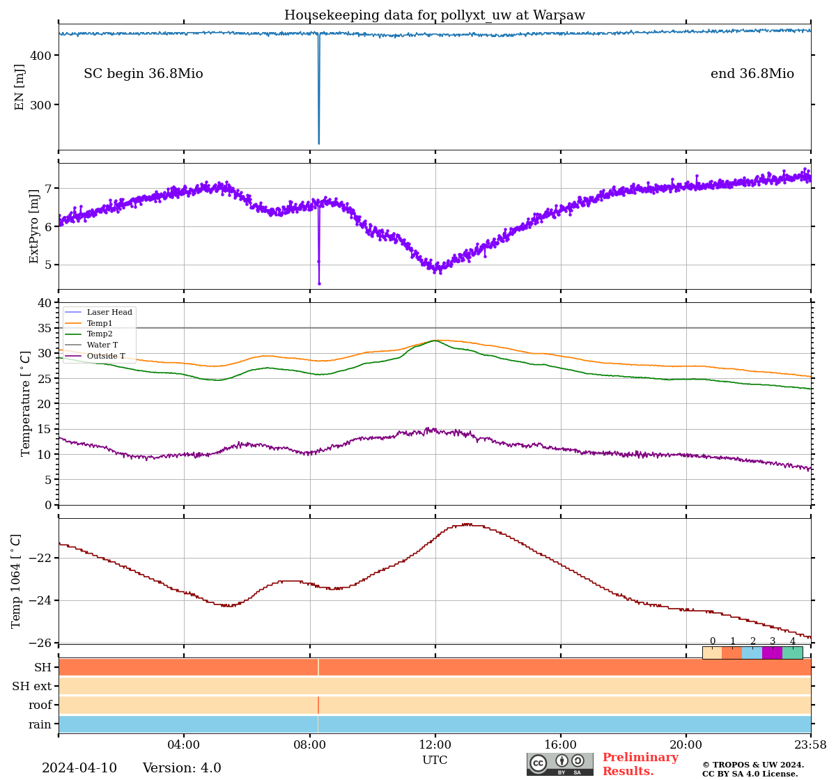
Task: Click the 'rain' status row label
Action: click(x=40, y=725)
